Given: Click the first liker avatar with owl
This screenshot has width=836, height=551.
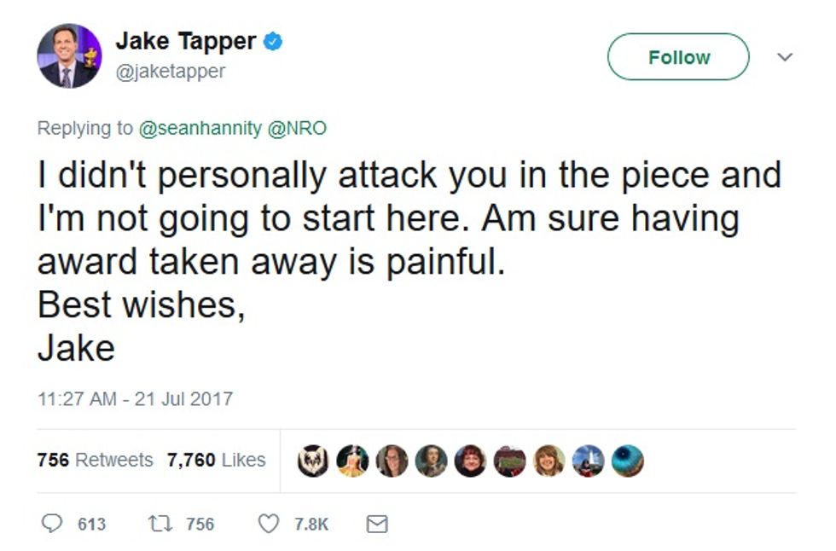Looking at the screenshot, I should click(x=313, y=461).
